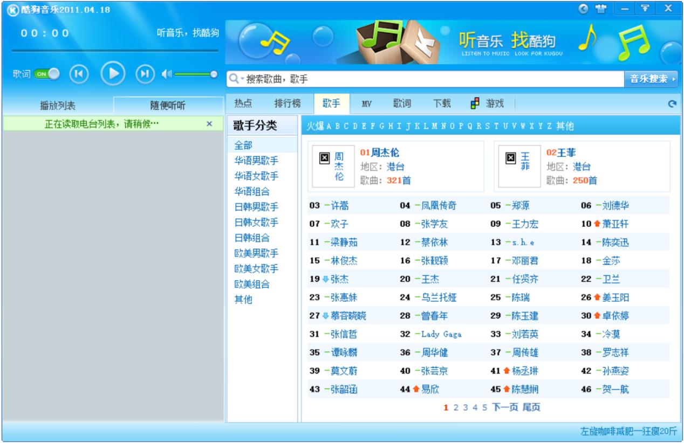Open the 游戏 tab with puzzle icon
This screenshot has width=684, height=443.
487,103
